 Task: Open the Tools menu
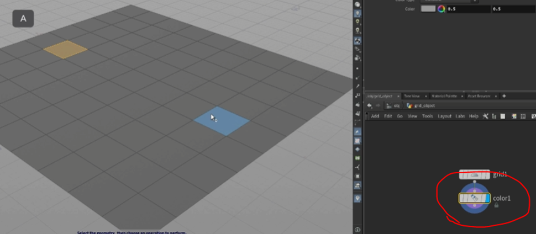point(427,116)
